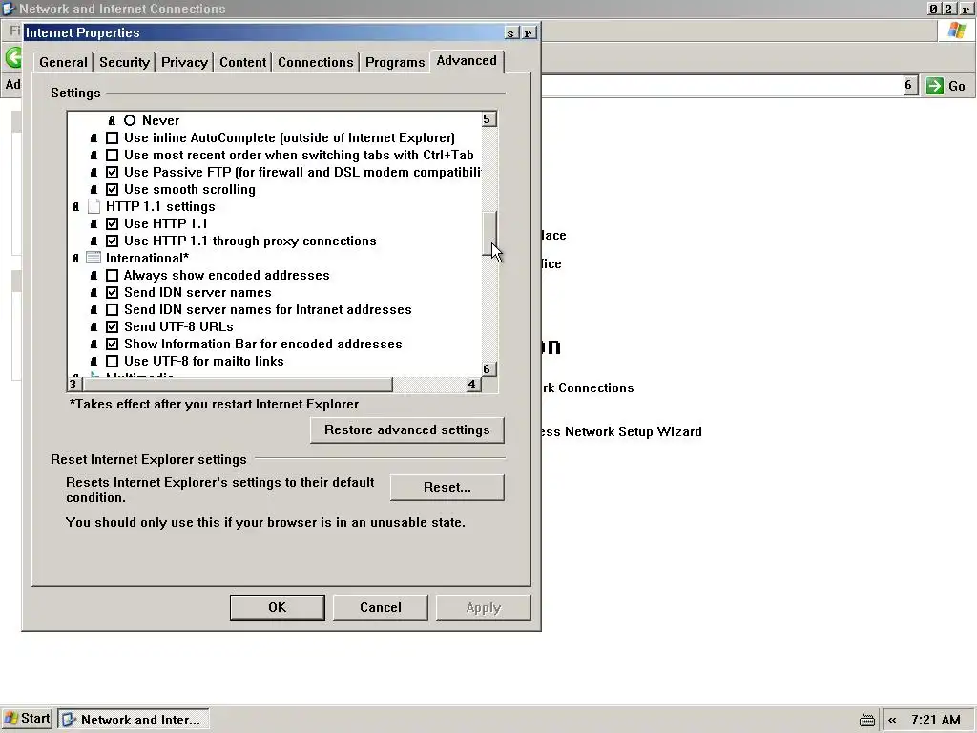
Task: Click the keyboard icon in system tray
Action: tap(866, 720)
